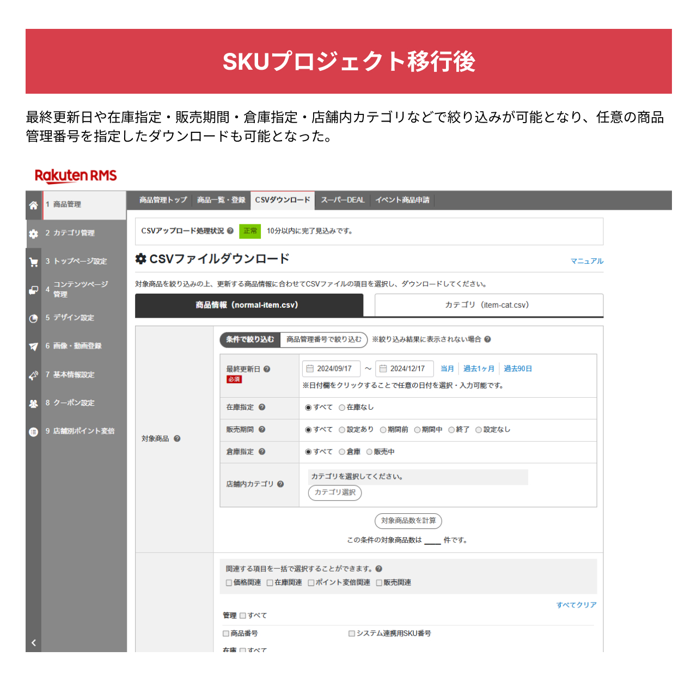The width and height of the screenshot is (697, 681).
Task: Click the クーポン設定 people icon
Action: coord(33,403)
